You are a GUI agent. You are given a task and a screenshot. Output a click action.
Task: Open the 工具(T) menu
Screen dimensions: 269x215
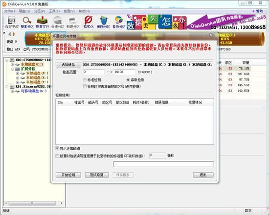point(54,11)
